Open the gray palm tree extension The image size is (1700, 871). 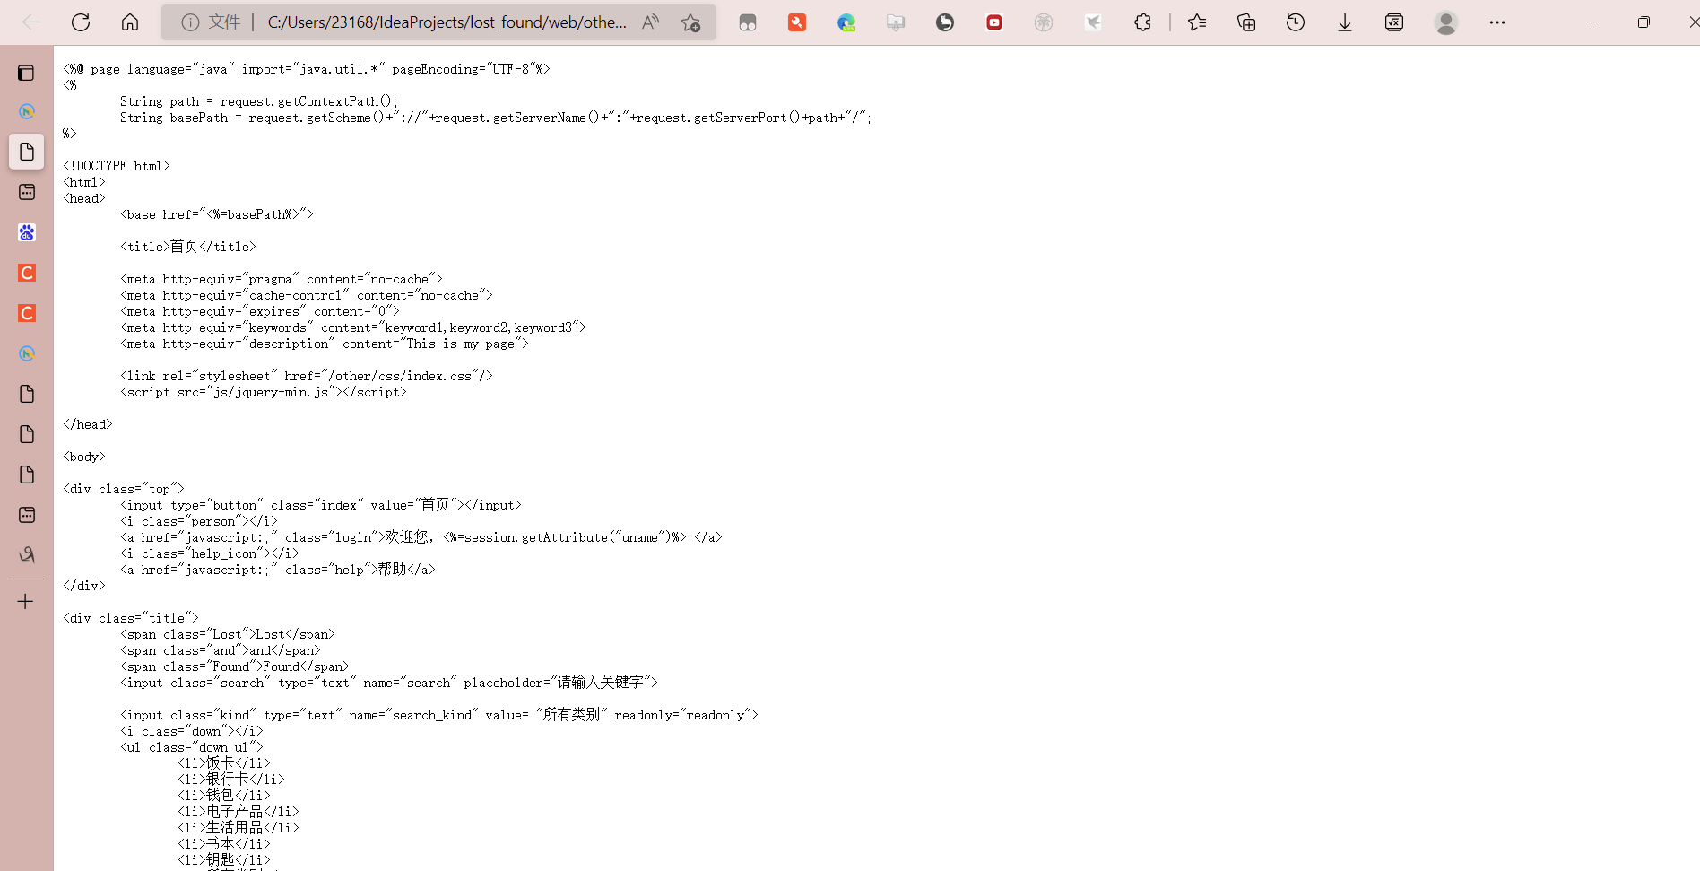point(1044,22)
